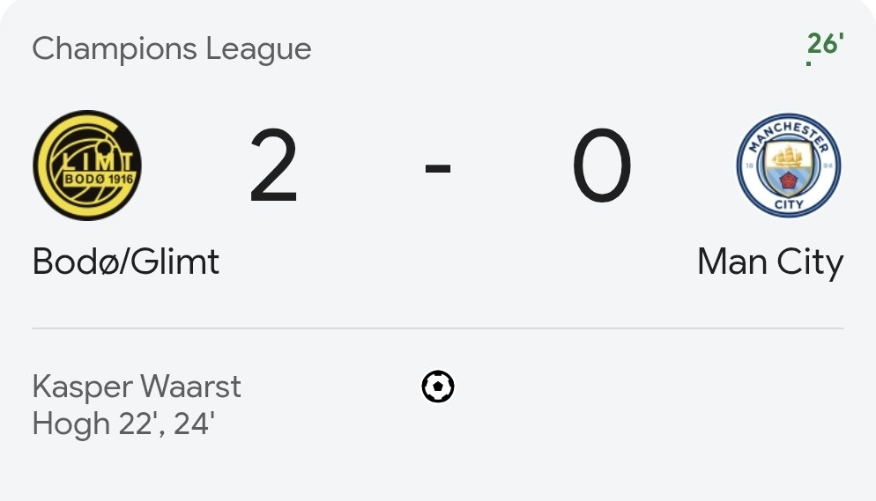The height and width of the screenshot is (501, 876).
Task: Click the Bodø/Glimt club crest
Action: tap(87, 165)
